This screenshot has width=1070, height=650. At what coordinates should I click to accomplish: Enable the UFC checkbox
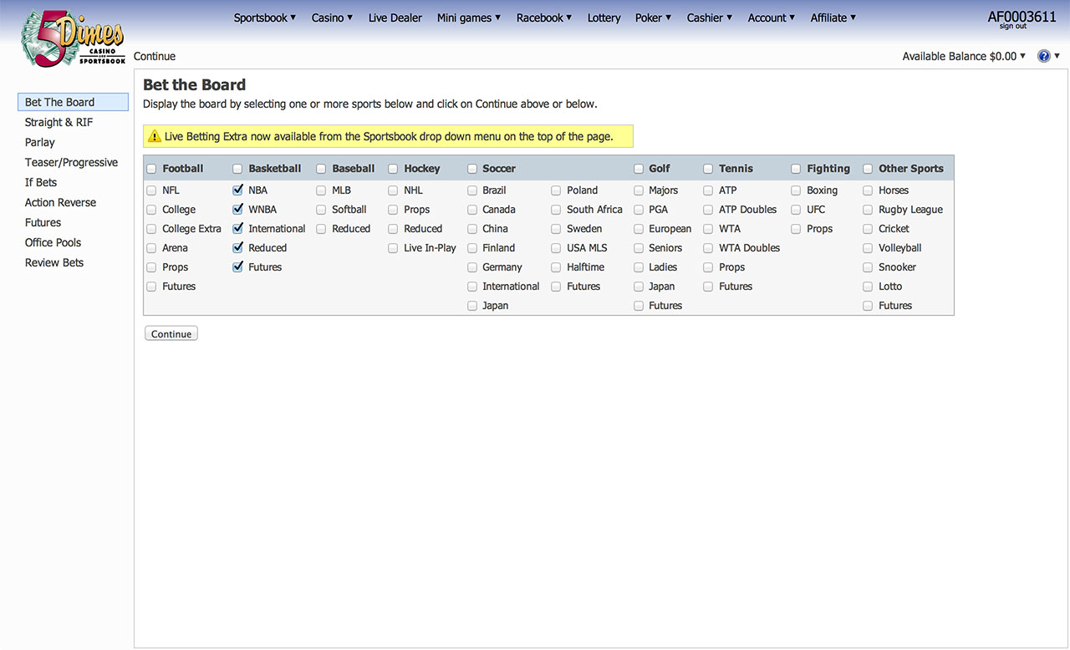(796, 210)
